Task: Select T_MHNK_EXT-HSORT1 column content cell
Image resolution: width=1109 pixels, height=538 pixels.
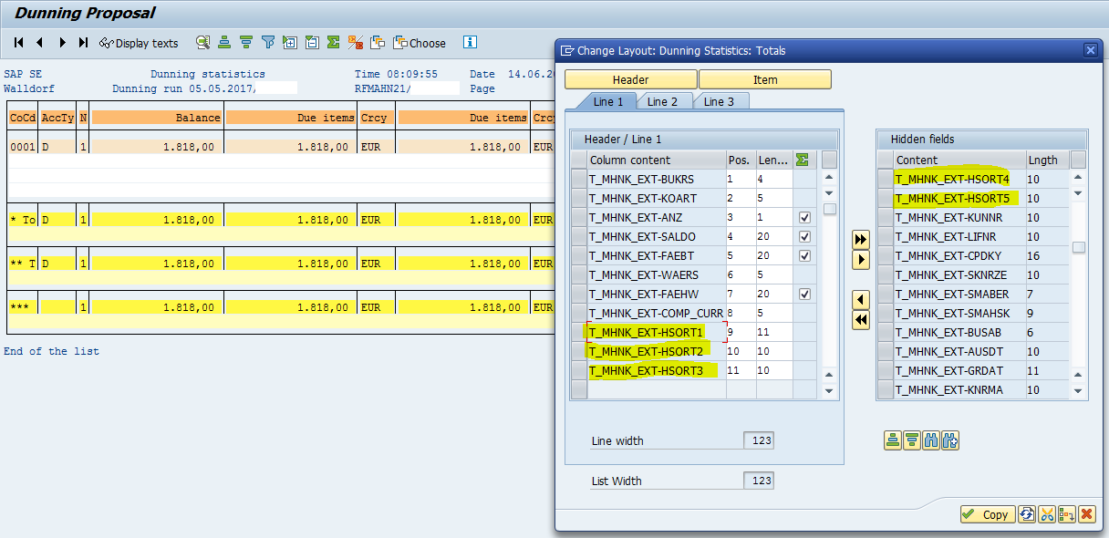Action: 657,333
